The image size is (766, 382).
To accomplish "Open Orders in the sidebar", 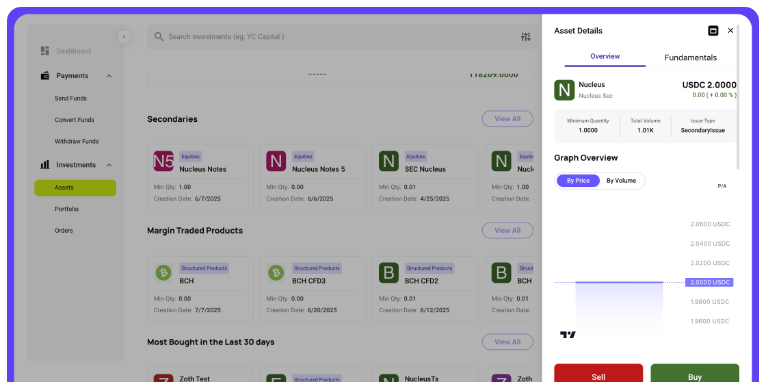I will pyautogui.click(x=64, y=231).
